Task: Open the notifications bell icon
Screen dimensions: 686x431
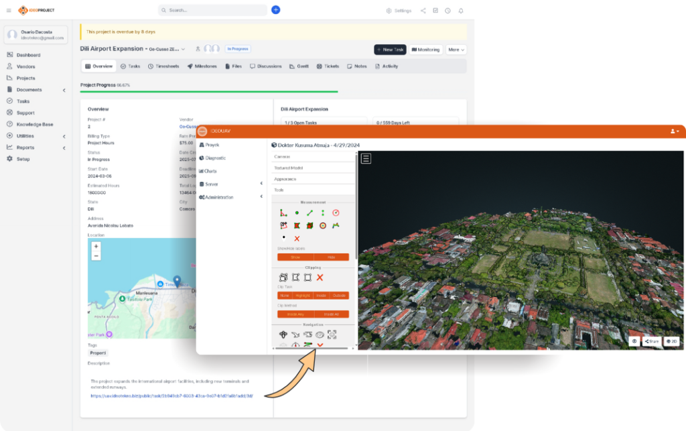Action: pos(461,11)
